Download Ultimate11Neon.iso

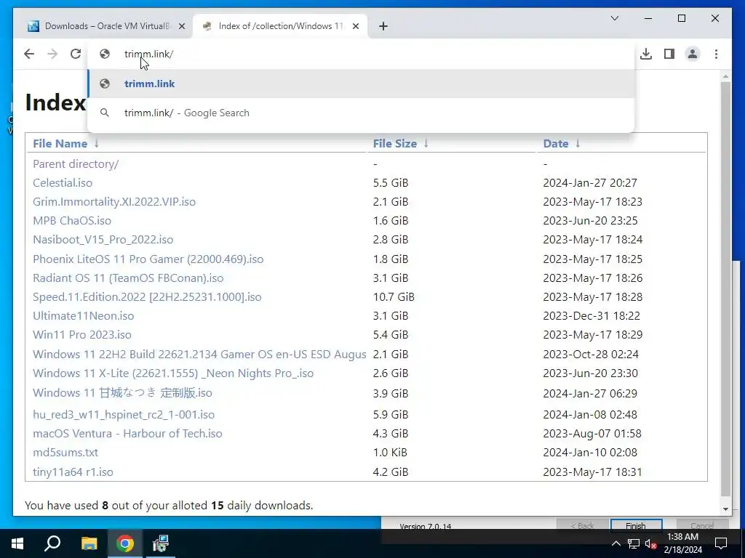coord(83,316)
